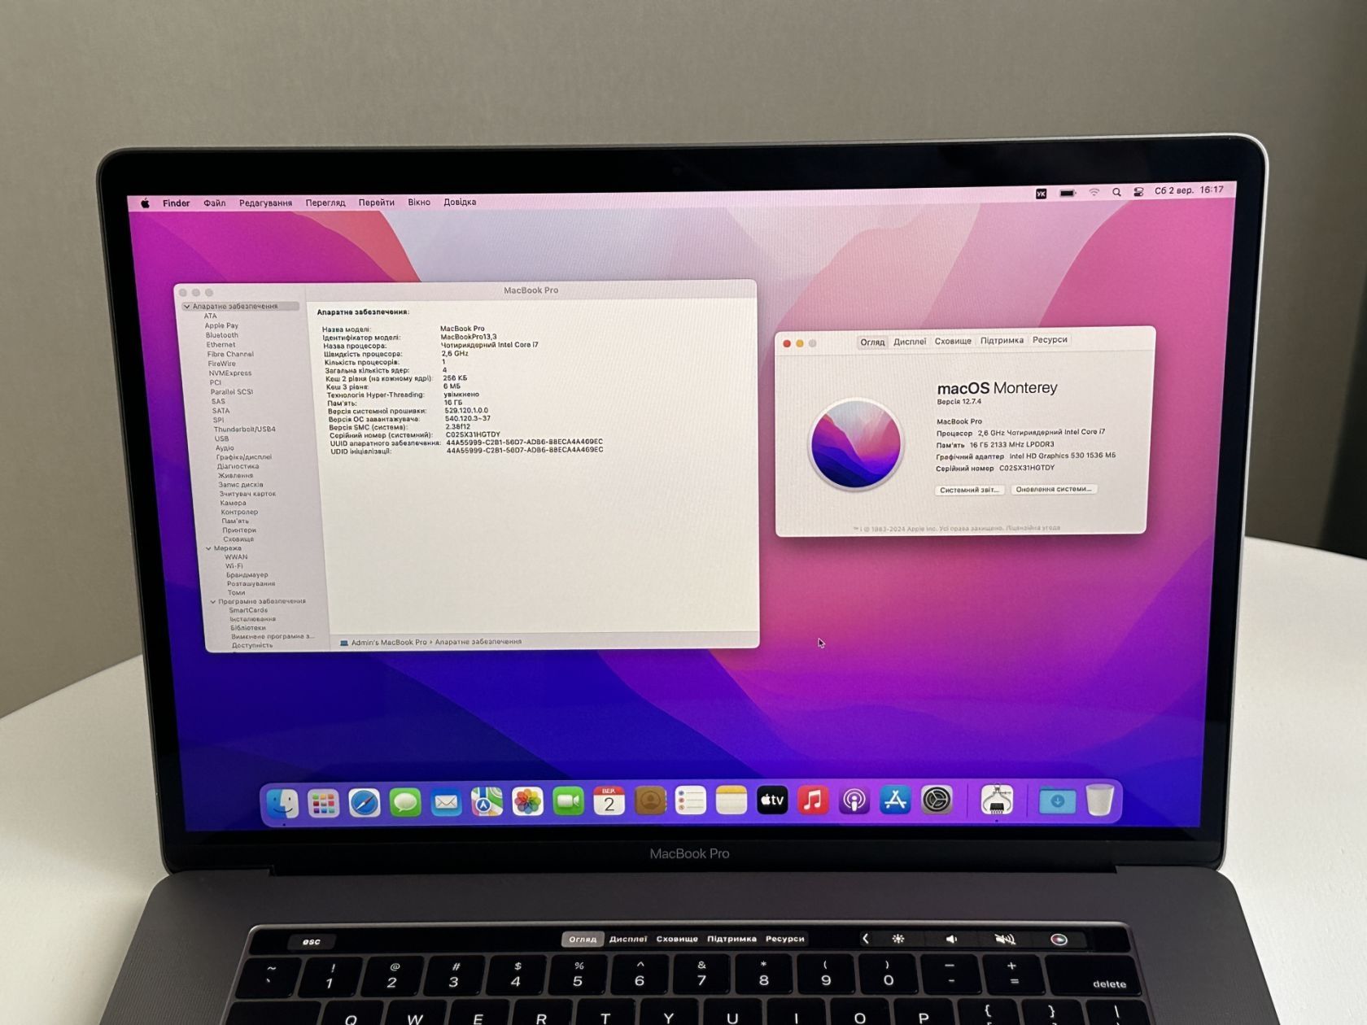The width and height of the screenshot is (1367, 1025).
Task: Click the Spotlight search icon in the menu bar
Action: click(x=1116, y=193)
